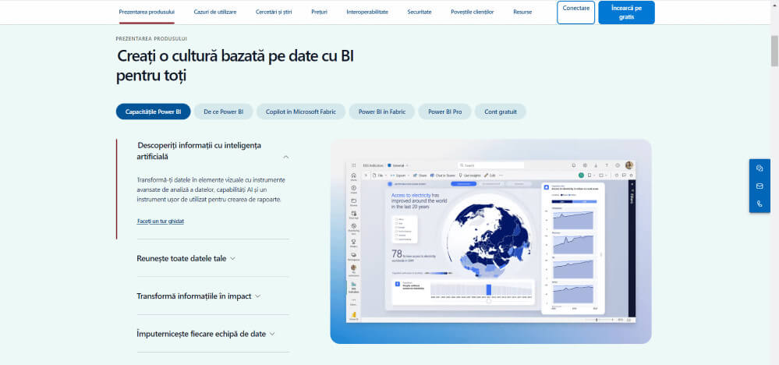Switch to the 'De ce Power BI' tab
This screenshot has width=779, height=365.
pos(224,112)
